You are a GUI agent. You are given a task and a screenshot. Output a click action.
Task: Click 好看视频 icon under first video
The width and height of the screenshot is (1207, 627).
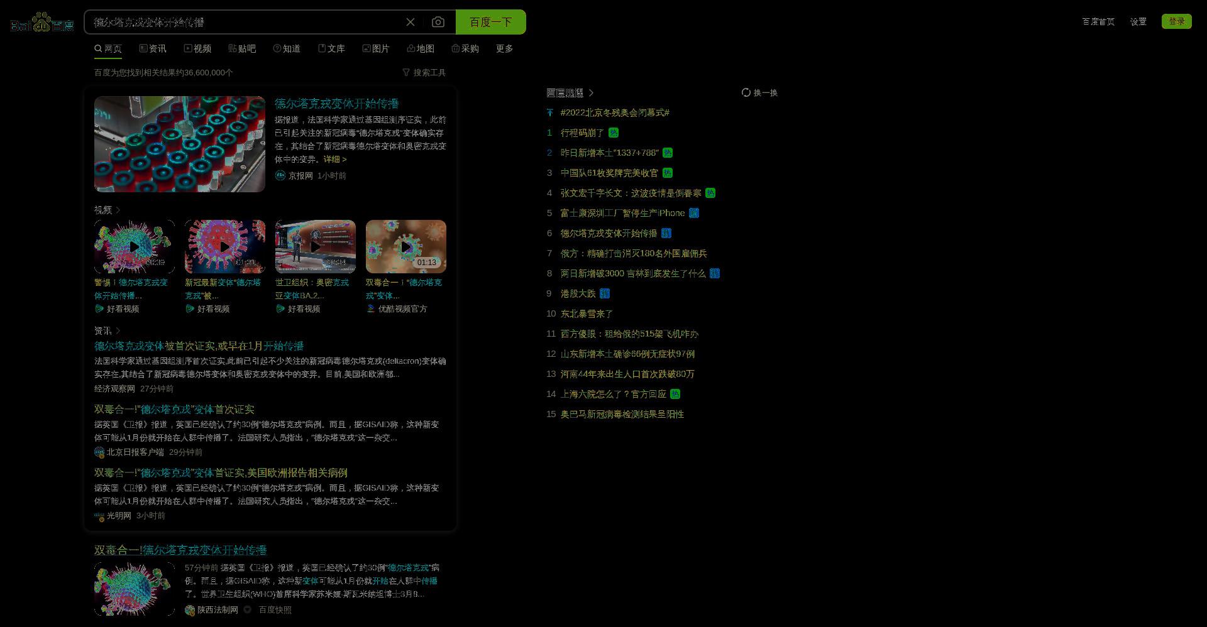tap(99, 308)
